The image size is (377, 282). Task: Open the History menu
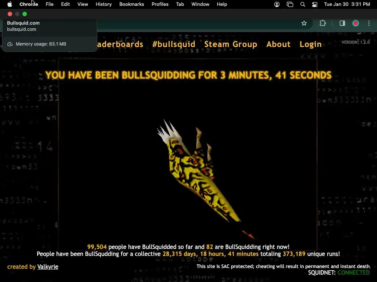[x=103, y=4]
